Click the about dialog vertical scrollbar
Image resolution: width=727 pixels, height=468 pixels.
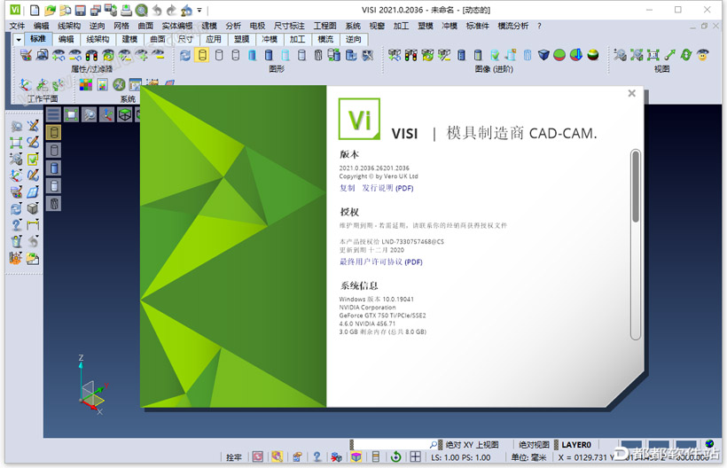636,245
